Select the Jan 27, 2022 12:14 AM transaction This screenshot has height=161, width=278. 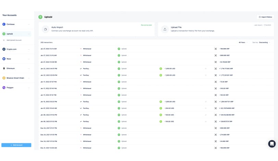tap(156, 49)
